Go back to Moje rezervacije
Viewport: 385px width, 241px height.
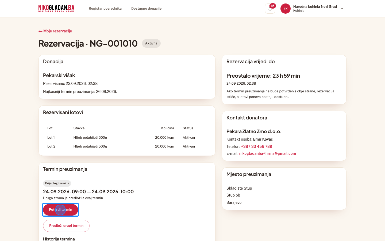[55, 31]
